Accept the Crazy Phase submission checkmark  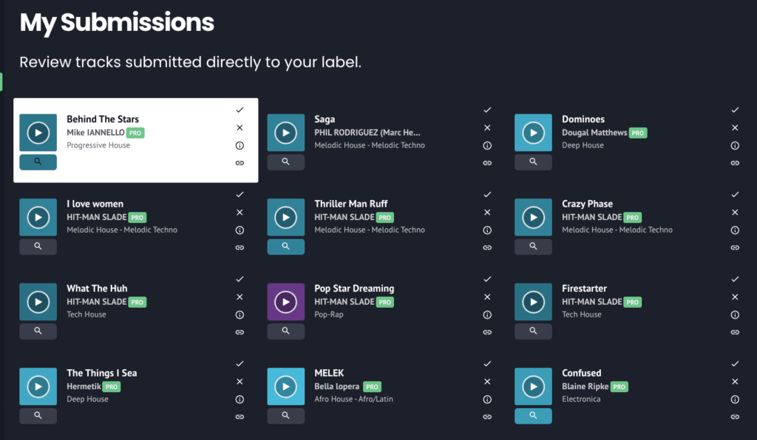click(x=735, y=195)
